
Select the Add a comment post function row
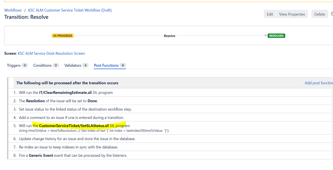170,118
